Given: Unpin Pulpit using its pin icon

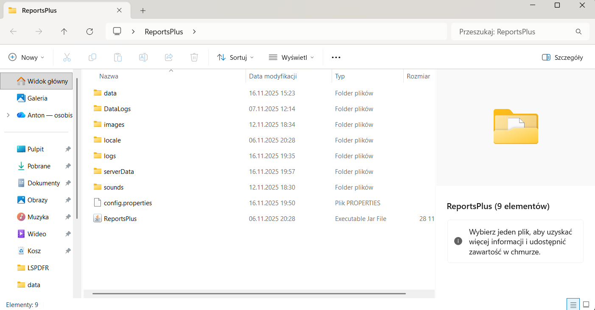Looking at the screenshot, I should point(68,149).
